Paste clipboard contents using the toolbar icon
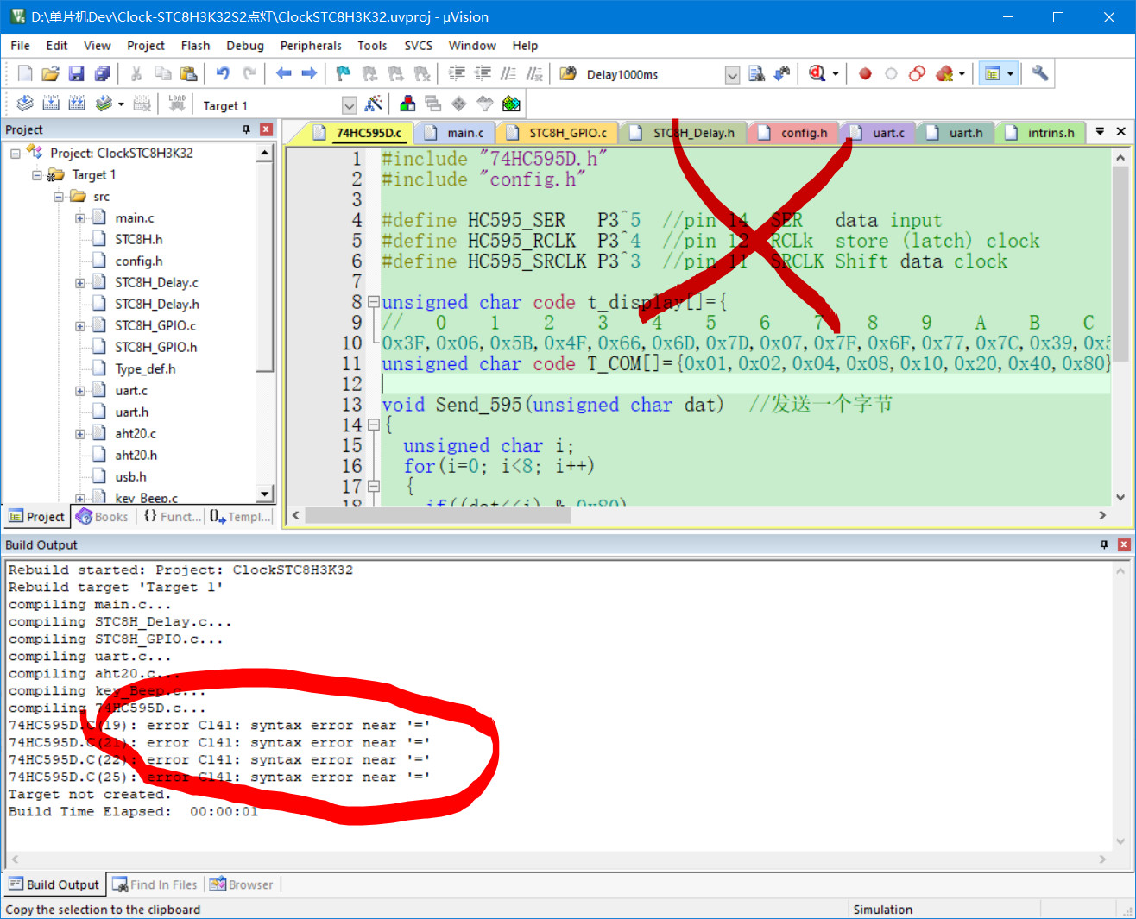Viewport: 1136px width, 919px height. (x=188, y=74)
